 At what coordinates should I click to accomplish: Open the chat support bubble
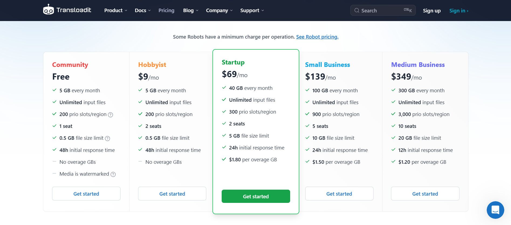point(495,210)
